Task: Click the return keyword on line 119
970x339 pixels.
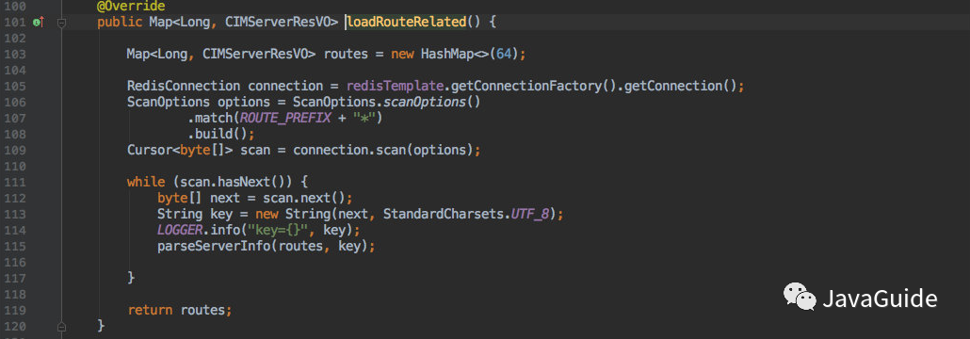Action: (150, 310)
